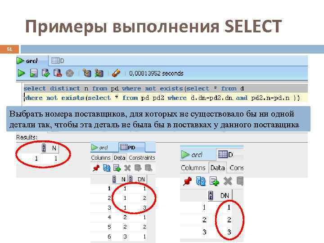
Task: Click the 'Results:' label
Action: [27, 137]
